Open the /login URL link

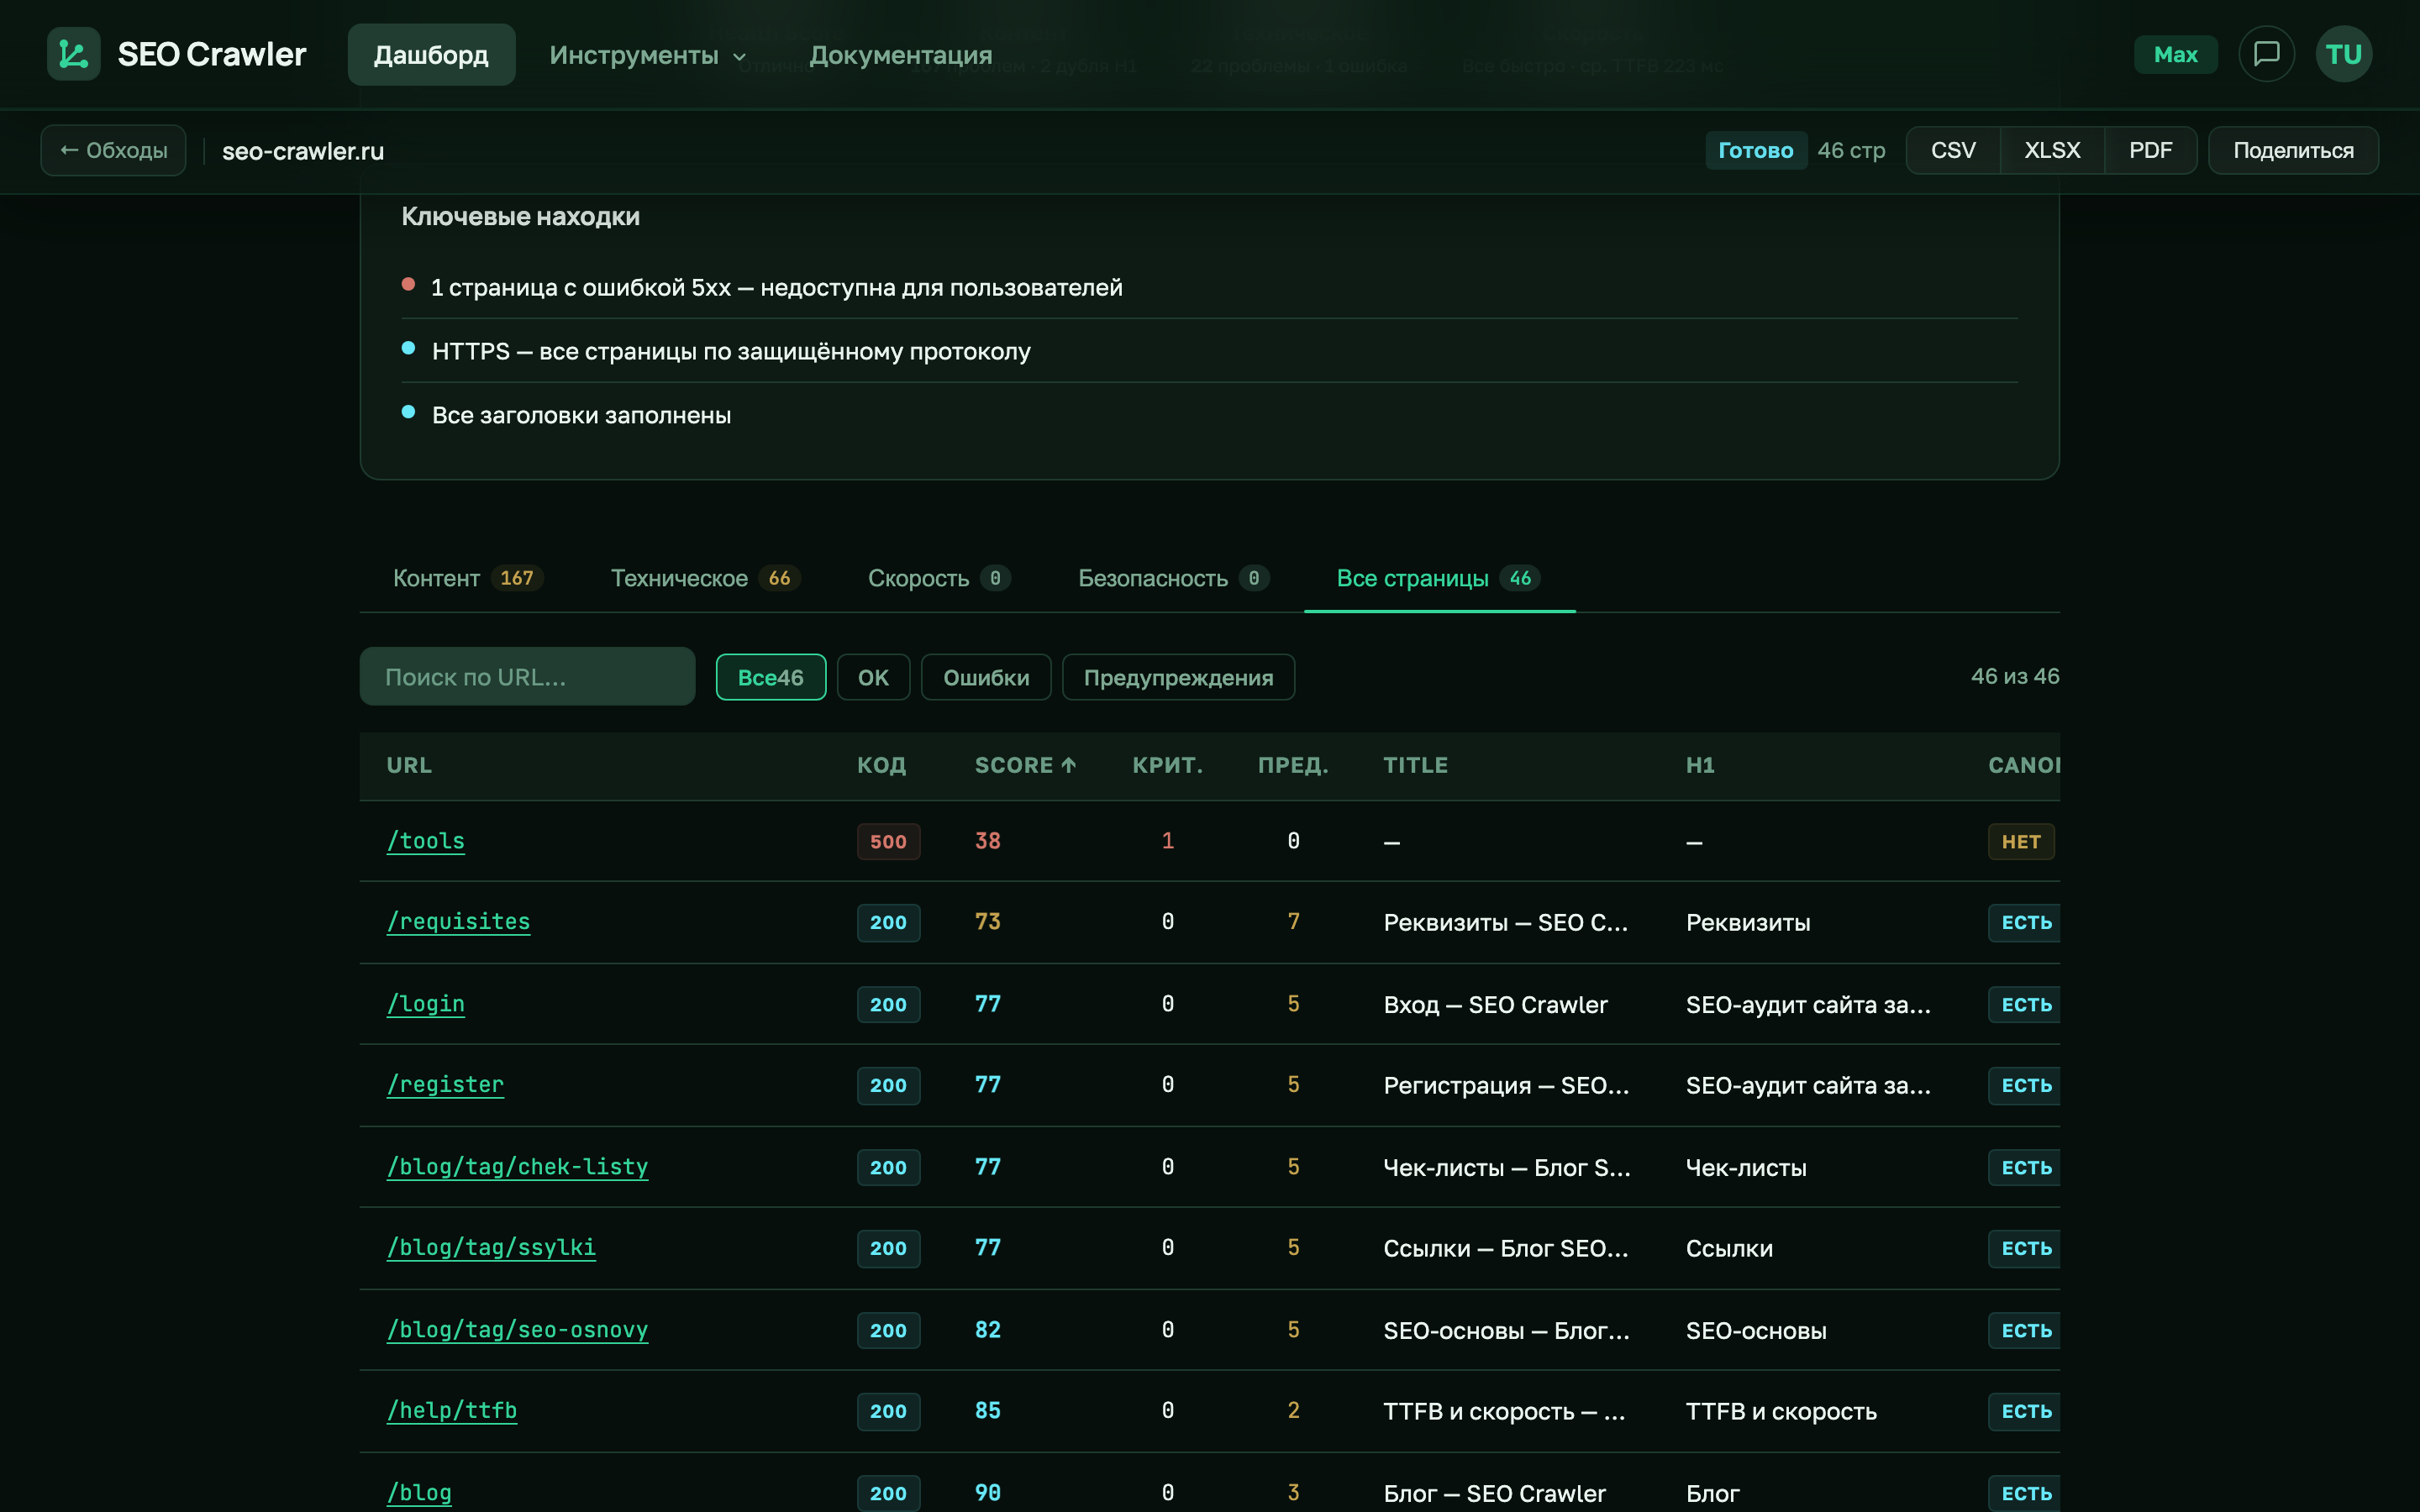425,1004
